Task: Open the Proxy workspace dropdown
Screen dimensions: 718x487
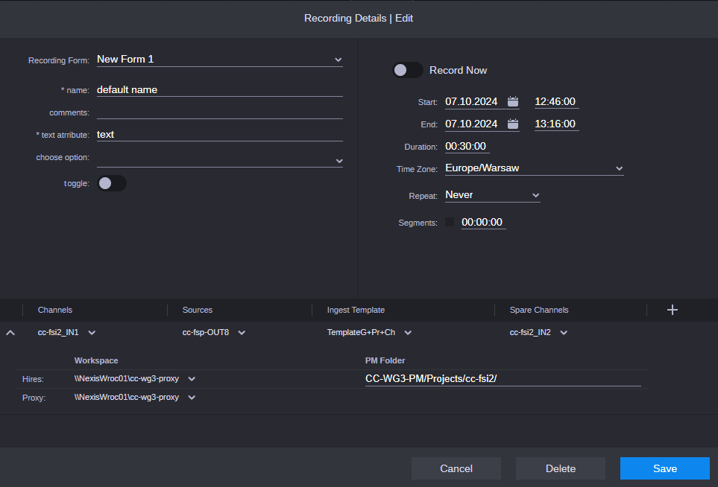Action: (x=192, y=398)
